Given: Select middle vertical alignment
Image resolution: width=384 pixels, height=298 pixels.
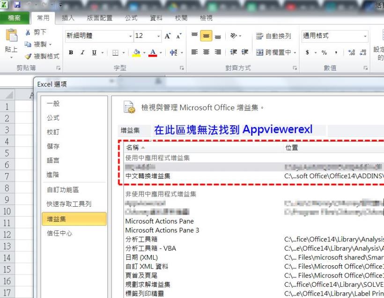Looking at the screenshot, I should pos(206,36).
